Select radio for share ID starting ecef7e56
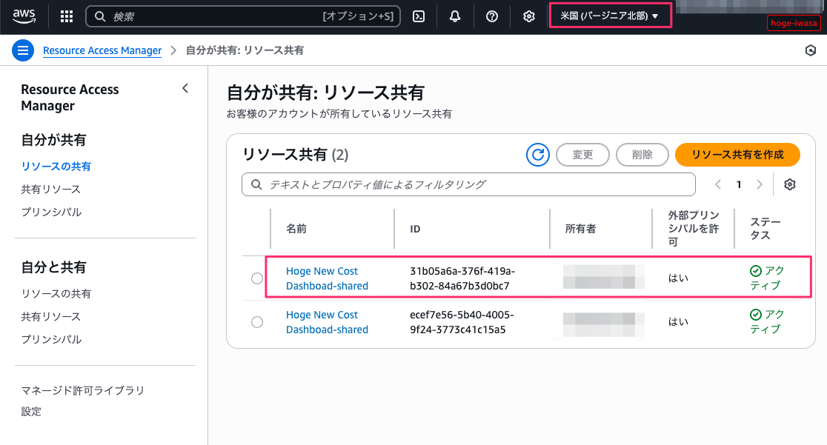The image size is (827, 445). [x=257, y=322]
